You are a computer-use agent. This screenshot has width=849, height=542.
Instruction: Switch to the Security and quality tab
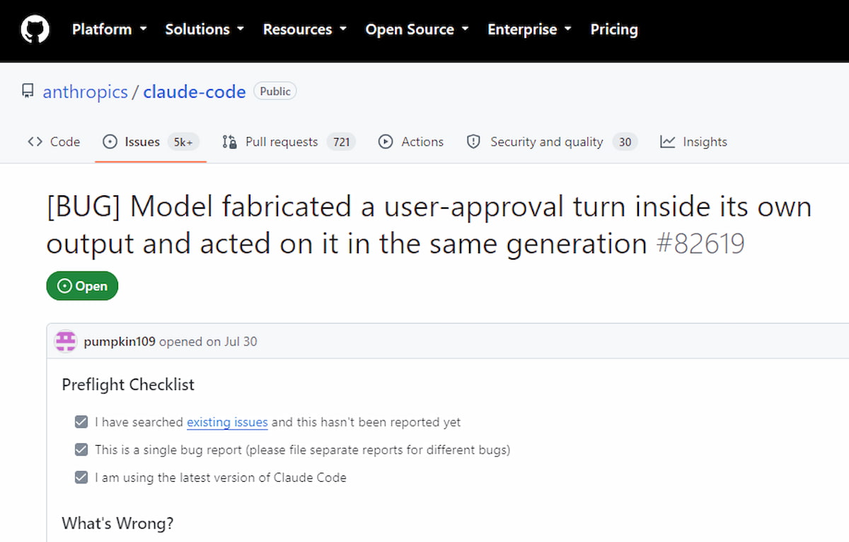(x=552, y=142)
